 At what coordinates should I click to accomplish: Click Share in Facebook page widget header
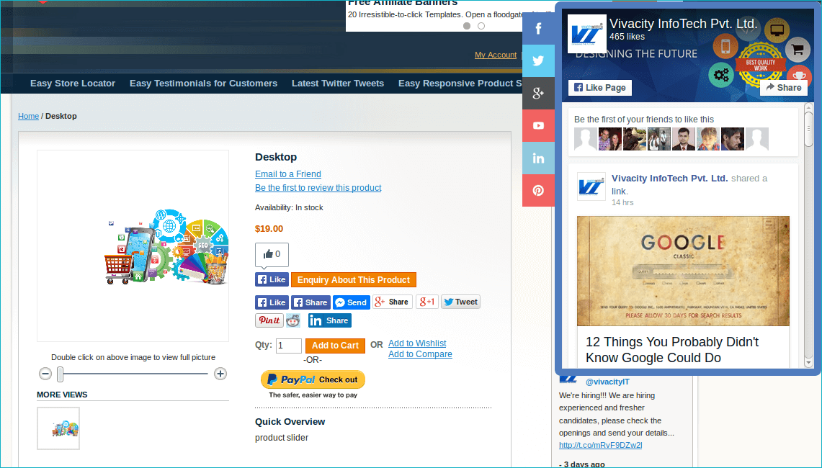tap(784, 88)
